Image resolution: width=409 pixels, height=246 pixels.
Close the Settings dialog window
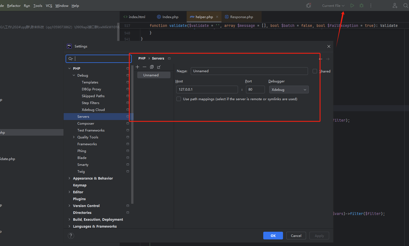329,46
